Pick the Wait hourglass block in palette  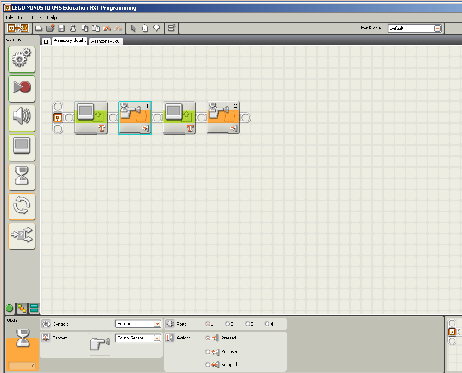(x=22, y=177)
